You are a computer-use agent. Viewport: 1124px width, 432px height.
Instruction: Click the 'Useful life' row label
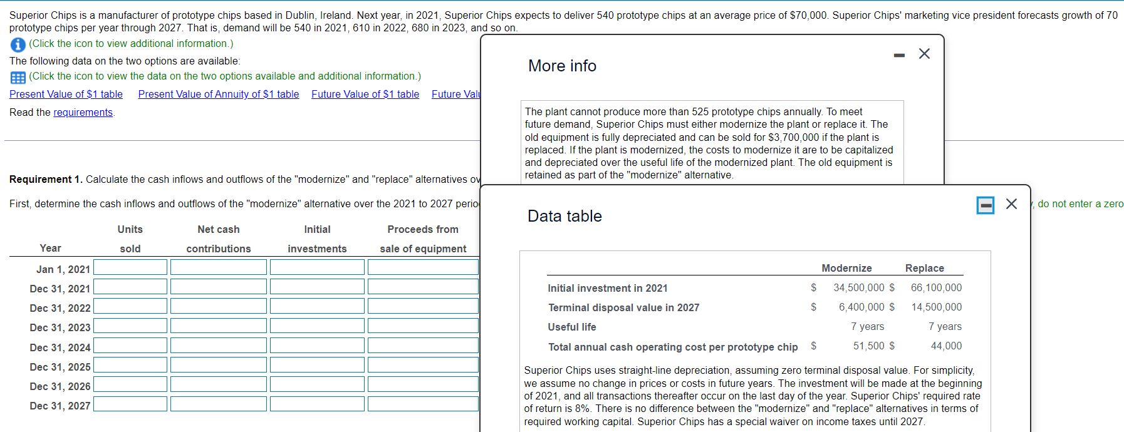pyautogui.click(x=571, y=327)
